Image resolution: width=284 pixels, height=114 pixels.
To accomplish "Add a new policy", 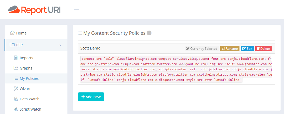I will pyautogui.click(x=91, y=97).
